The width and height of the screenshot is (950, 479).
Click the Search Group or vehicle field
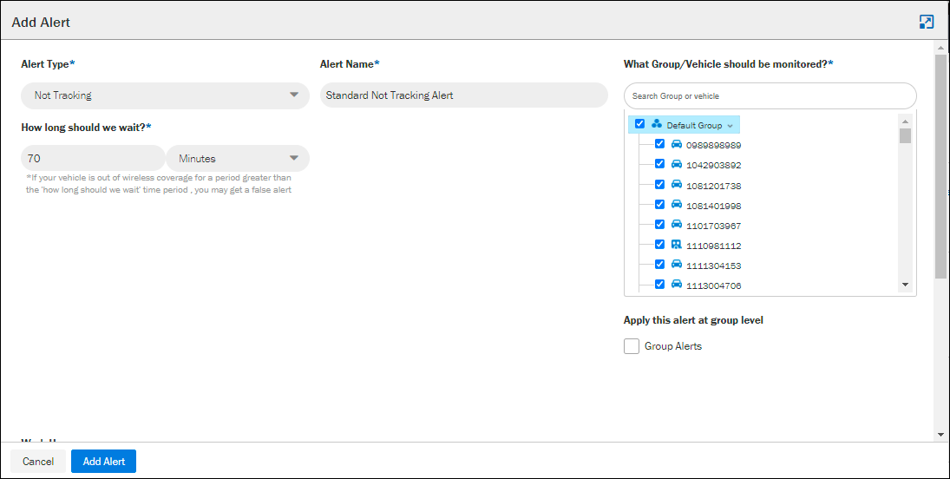point(770,95)
